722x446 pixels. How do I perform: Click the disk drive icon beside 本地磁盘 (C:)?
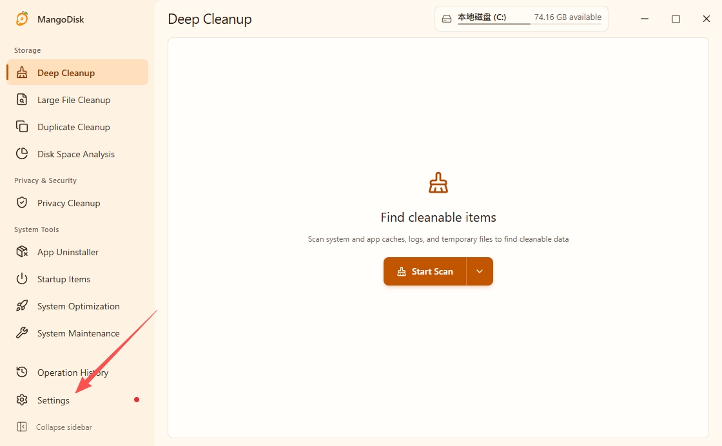(447, 19)
